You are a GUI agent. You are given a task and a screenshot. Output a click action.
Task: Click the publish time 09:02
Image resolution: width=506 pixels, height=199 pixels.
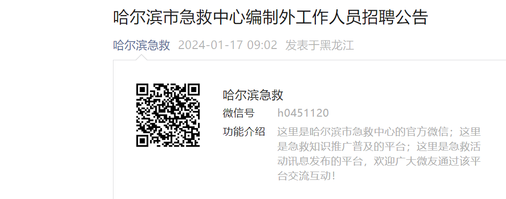[x=262, y=45]
